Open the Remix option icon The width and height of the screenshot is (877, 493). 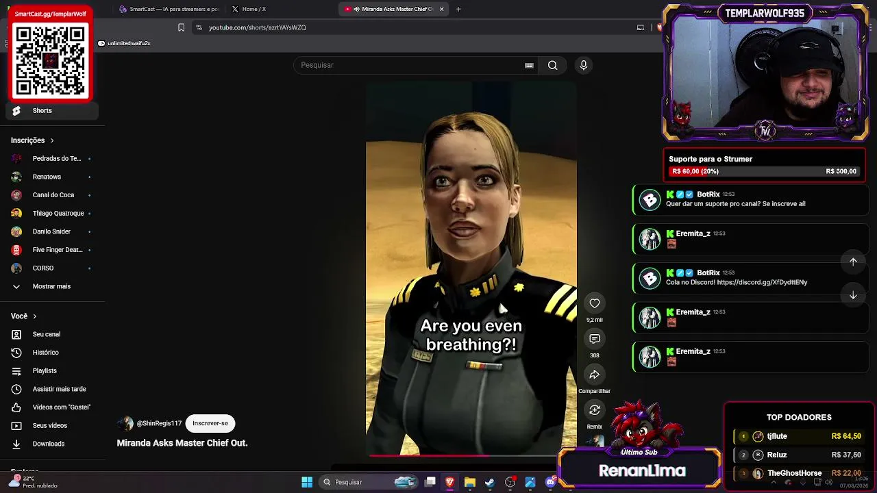(595, 410)
